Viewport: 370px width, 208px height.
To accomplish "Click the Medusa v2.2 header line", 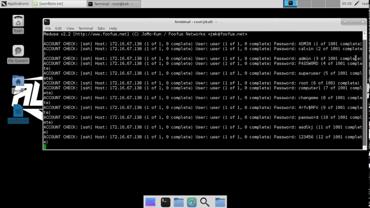I will pyautogui.click(x=145, y=34).
